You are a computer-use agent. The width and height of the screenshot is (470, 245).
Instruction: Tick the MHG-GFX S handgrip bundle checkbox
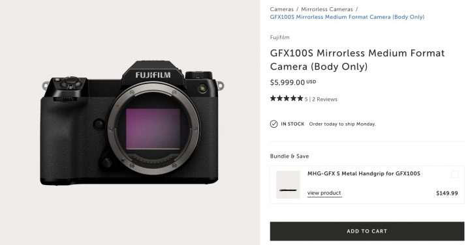click(454, 174)
